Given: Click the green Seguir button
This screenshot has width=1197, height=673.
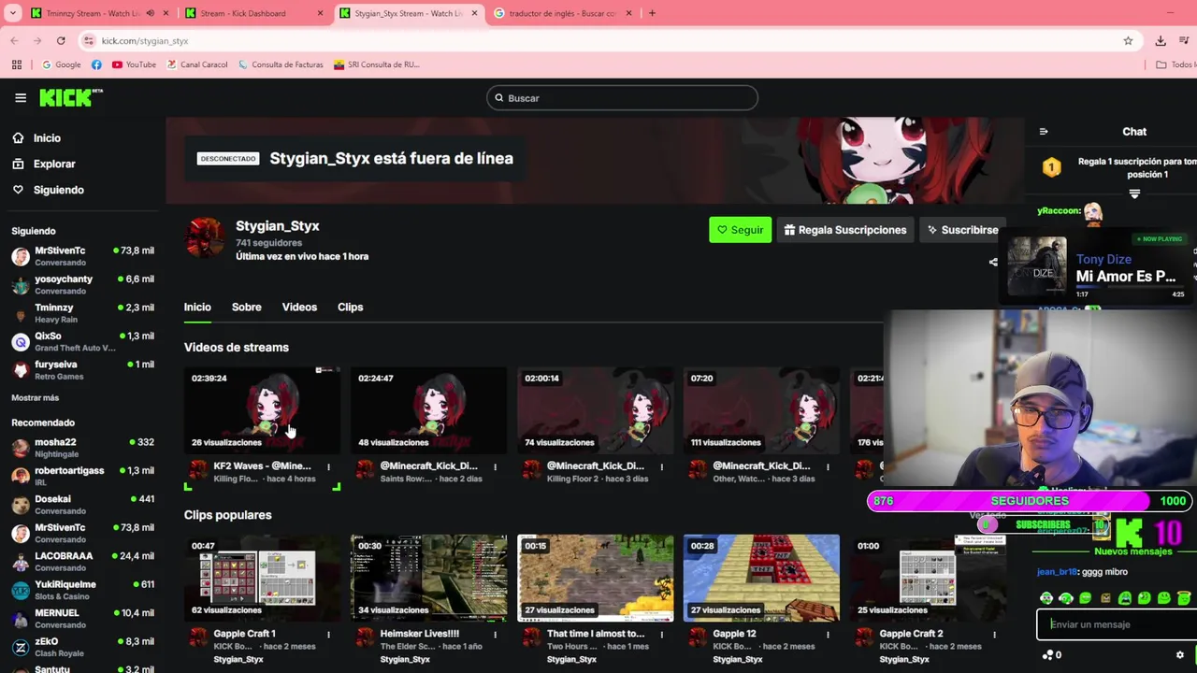Looking at the screenshot, I should 740,230.
